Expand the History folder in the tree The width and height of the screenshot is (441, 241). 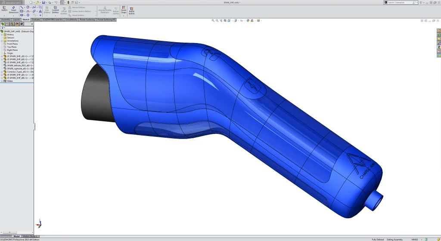pyautogui.click(x=3, y=34)
